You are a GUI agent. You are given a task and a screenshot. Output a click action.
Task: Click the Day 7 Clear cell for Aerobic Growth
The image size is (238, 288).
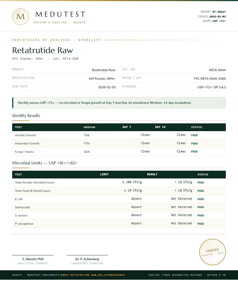145,135
